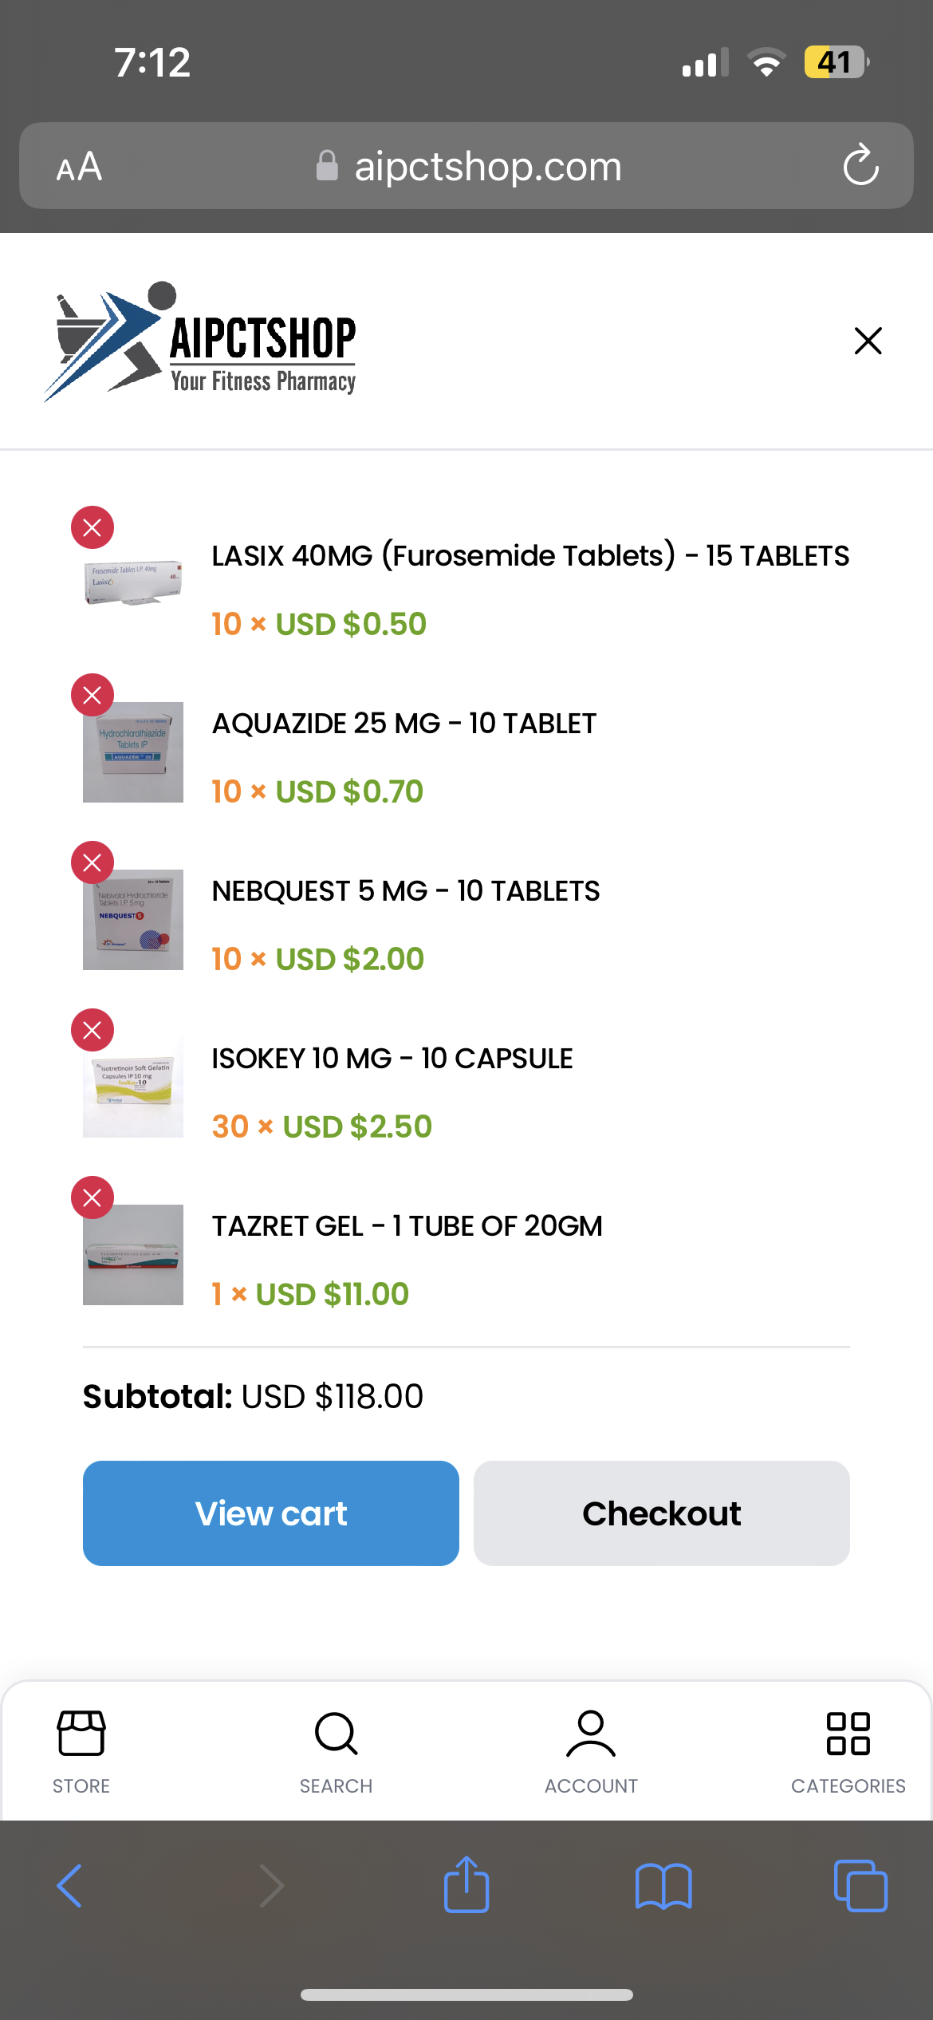
Task: Show open Safari tabs
Action: [x=860, y=1885]
